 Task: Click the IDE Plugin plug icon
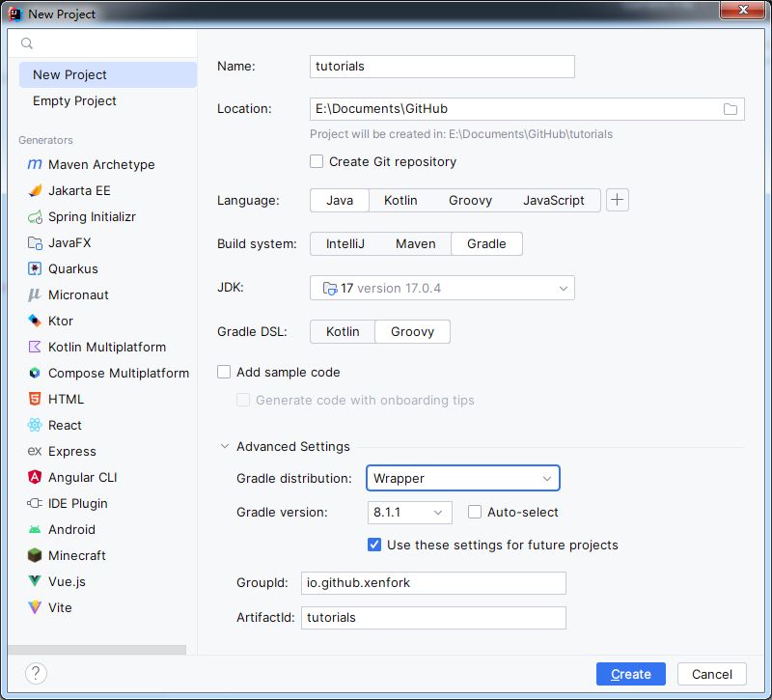35,503
